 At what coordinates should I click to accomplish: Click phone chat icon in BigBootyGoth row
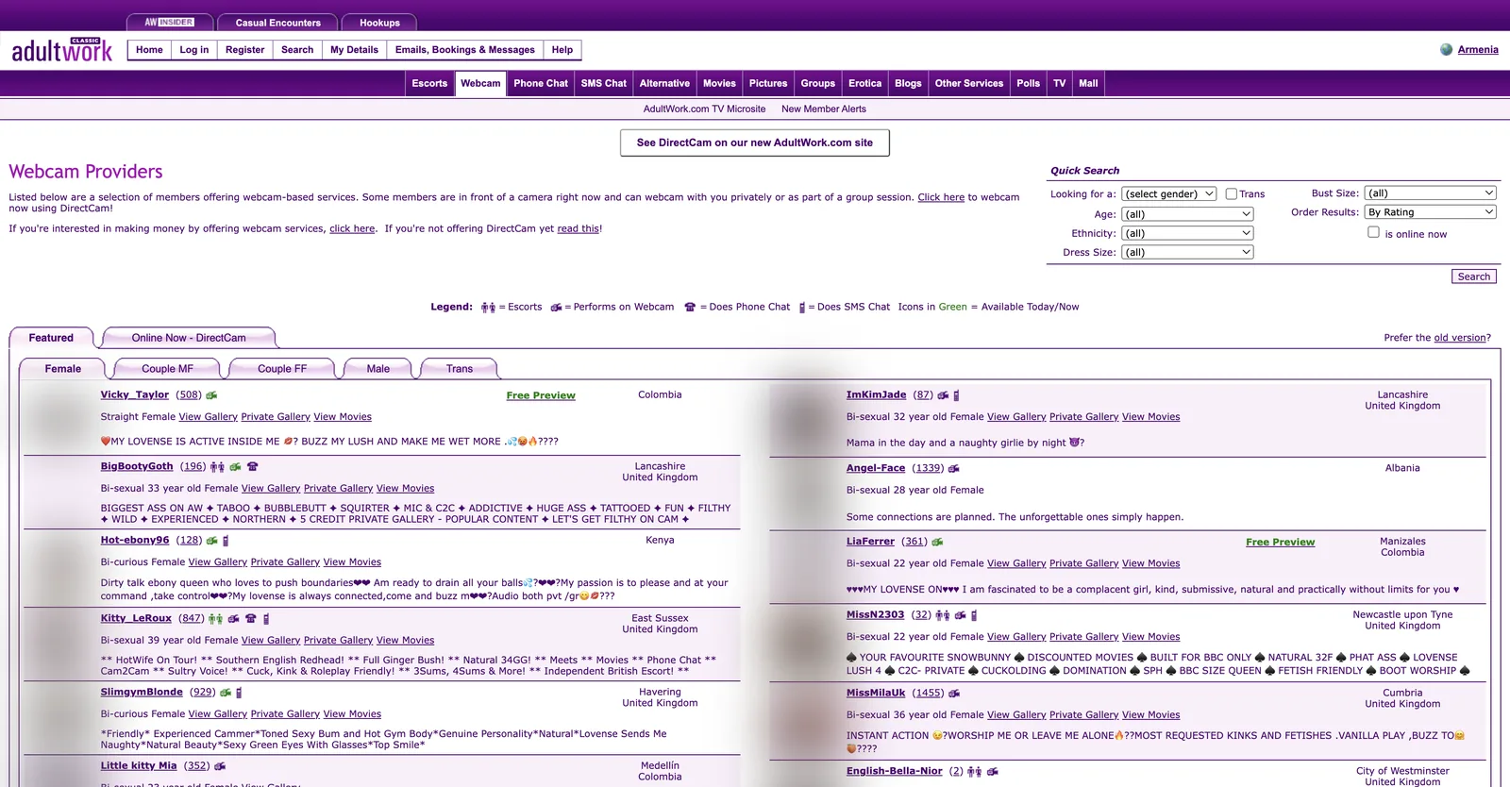click(x=252, y=467)
